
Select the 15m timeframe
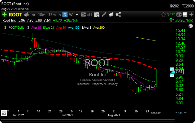[x=52, y=15]
